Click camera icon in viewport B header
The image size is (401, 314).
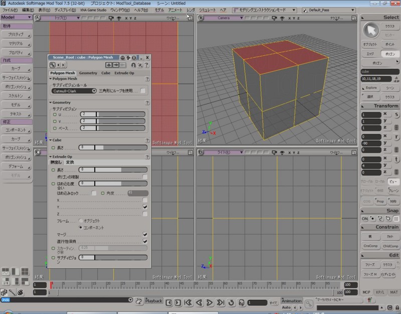pyautogui.click(x=274, y=18)
